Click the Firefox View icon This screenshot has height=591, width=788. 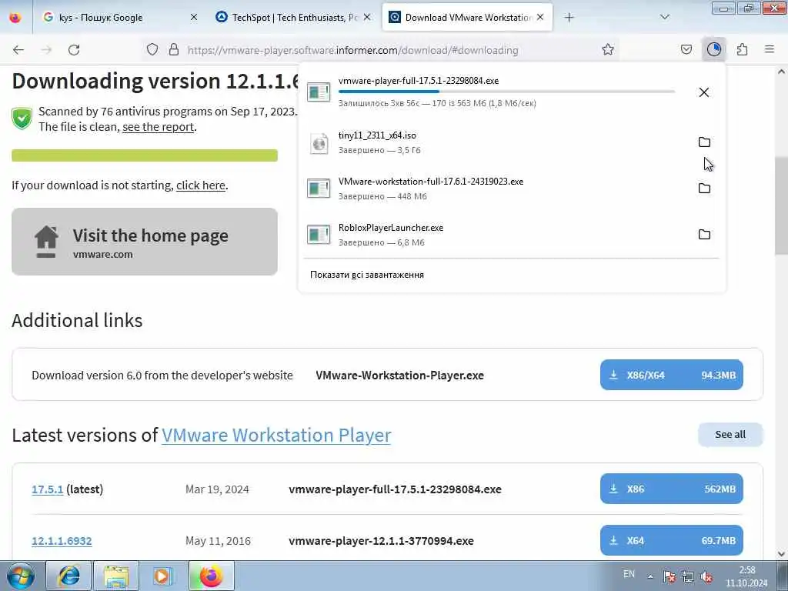tap(15, 18)
